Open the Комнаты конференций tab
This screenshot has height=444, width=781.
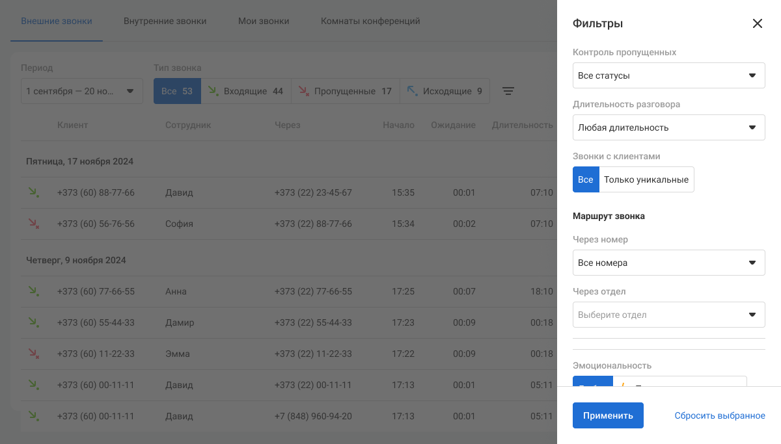(x=370, y=21)
